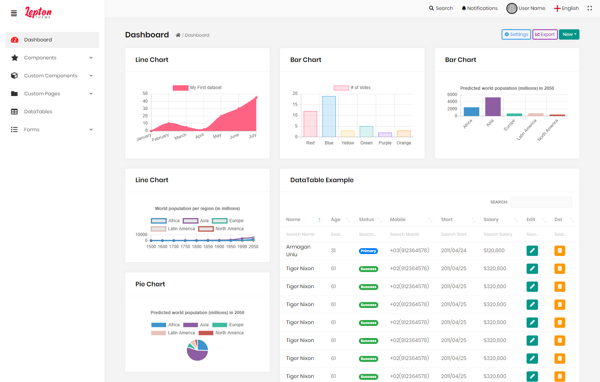Expand the Forms sidebar chevron
The width and height of the screenshot is (600, 382).
point(91,129)
